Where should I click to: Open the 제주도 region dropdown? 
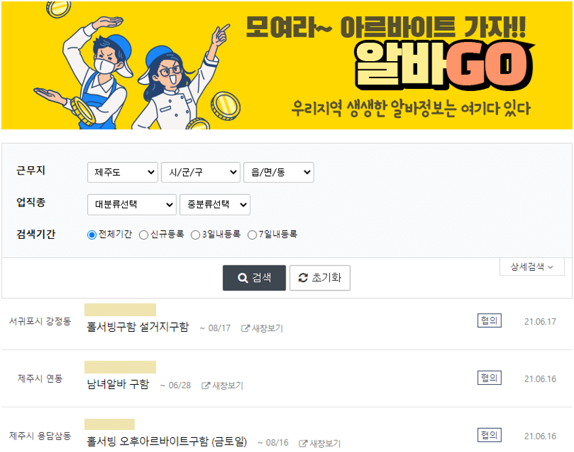122,172
